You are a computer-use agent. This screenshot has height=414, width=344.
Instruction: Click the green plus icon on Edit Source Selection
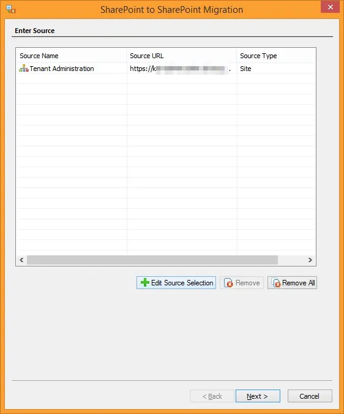145,282
